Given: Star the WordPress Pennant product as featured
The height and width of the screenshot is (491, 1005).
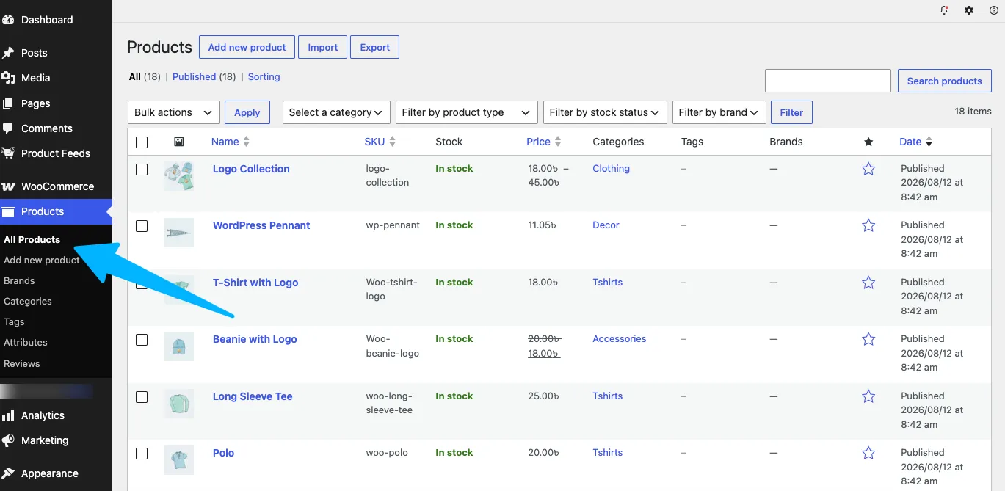Looking at the screenshot, I should click(x=868, y=225).
